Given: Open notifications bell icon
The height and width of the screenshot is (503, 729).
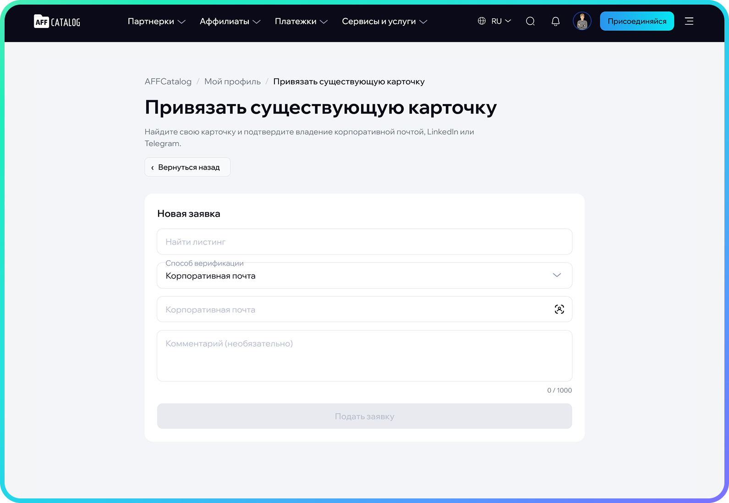Looking at the screenshot, I should tap(555, 21).
